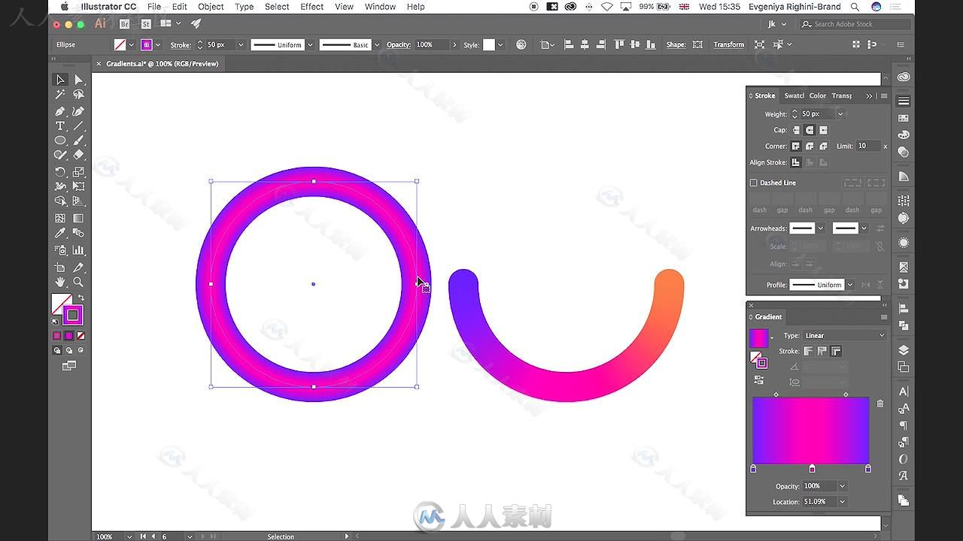Open Creative Cloud Libraries icon in dock
This screenshot has width=963, height=541.
pos(904,77)
